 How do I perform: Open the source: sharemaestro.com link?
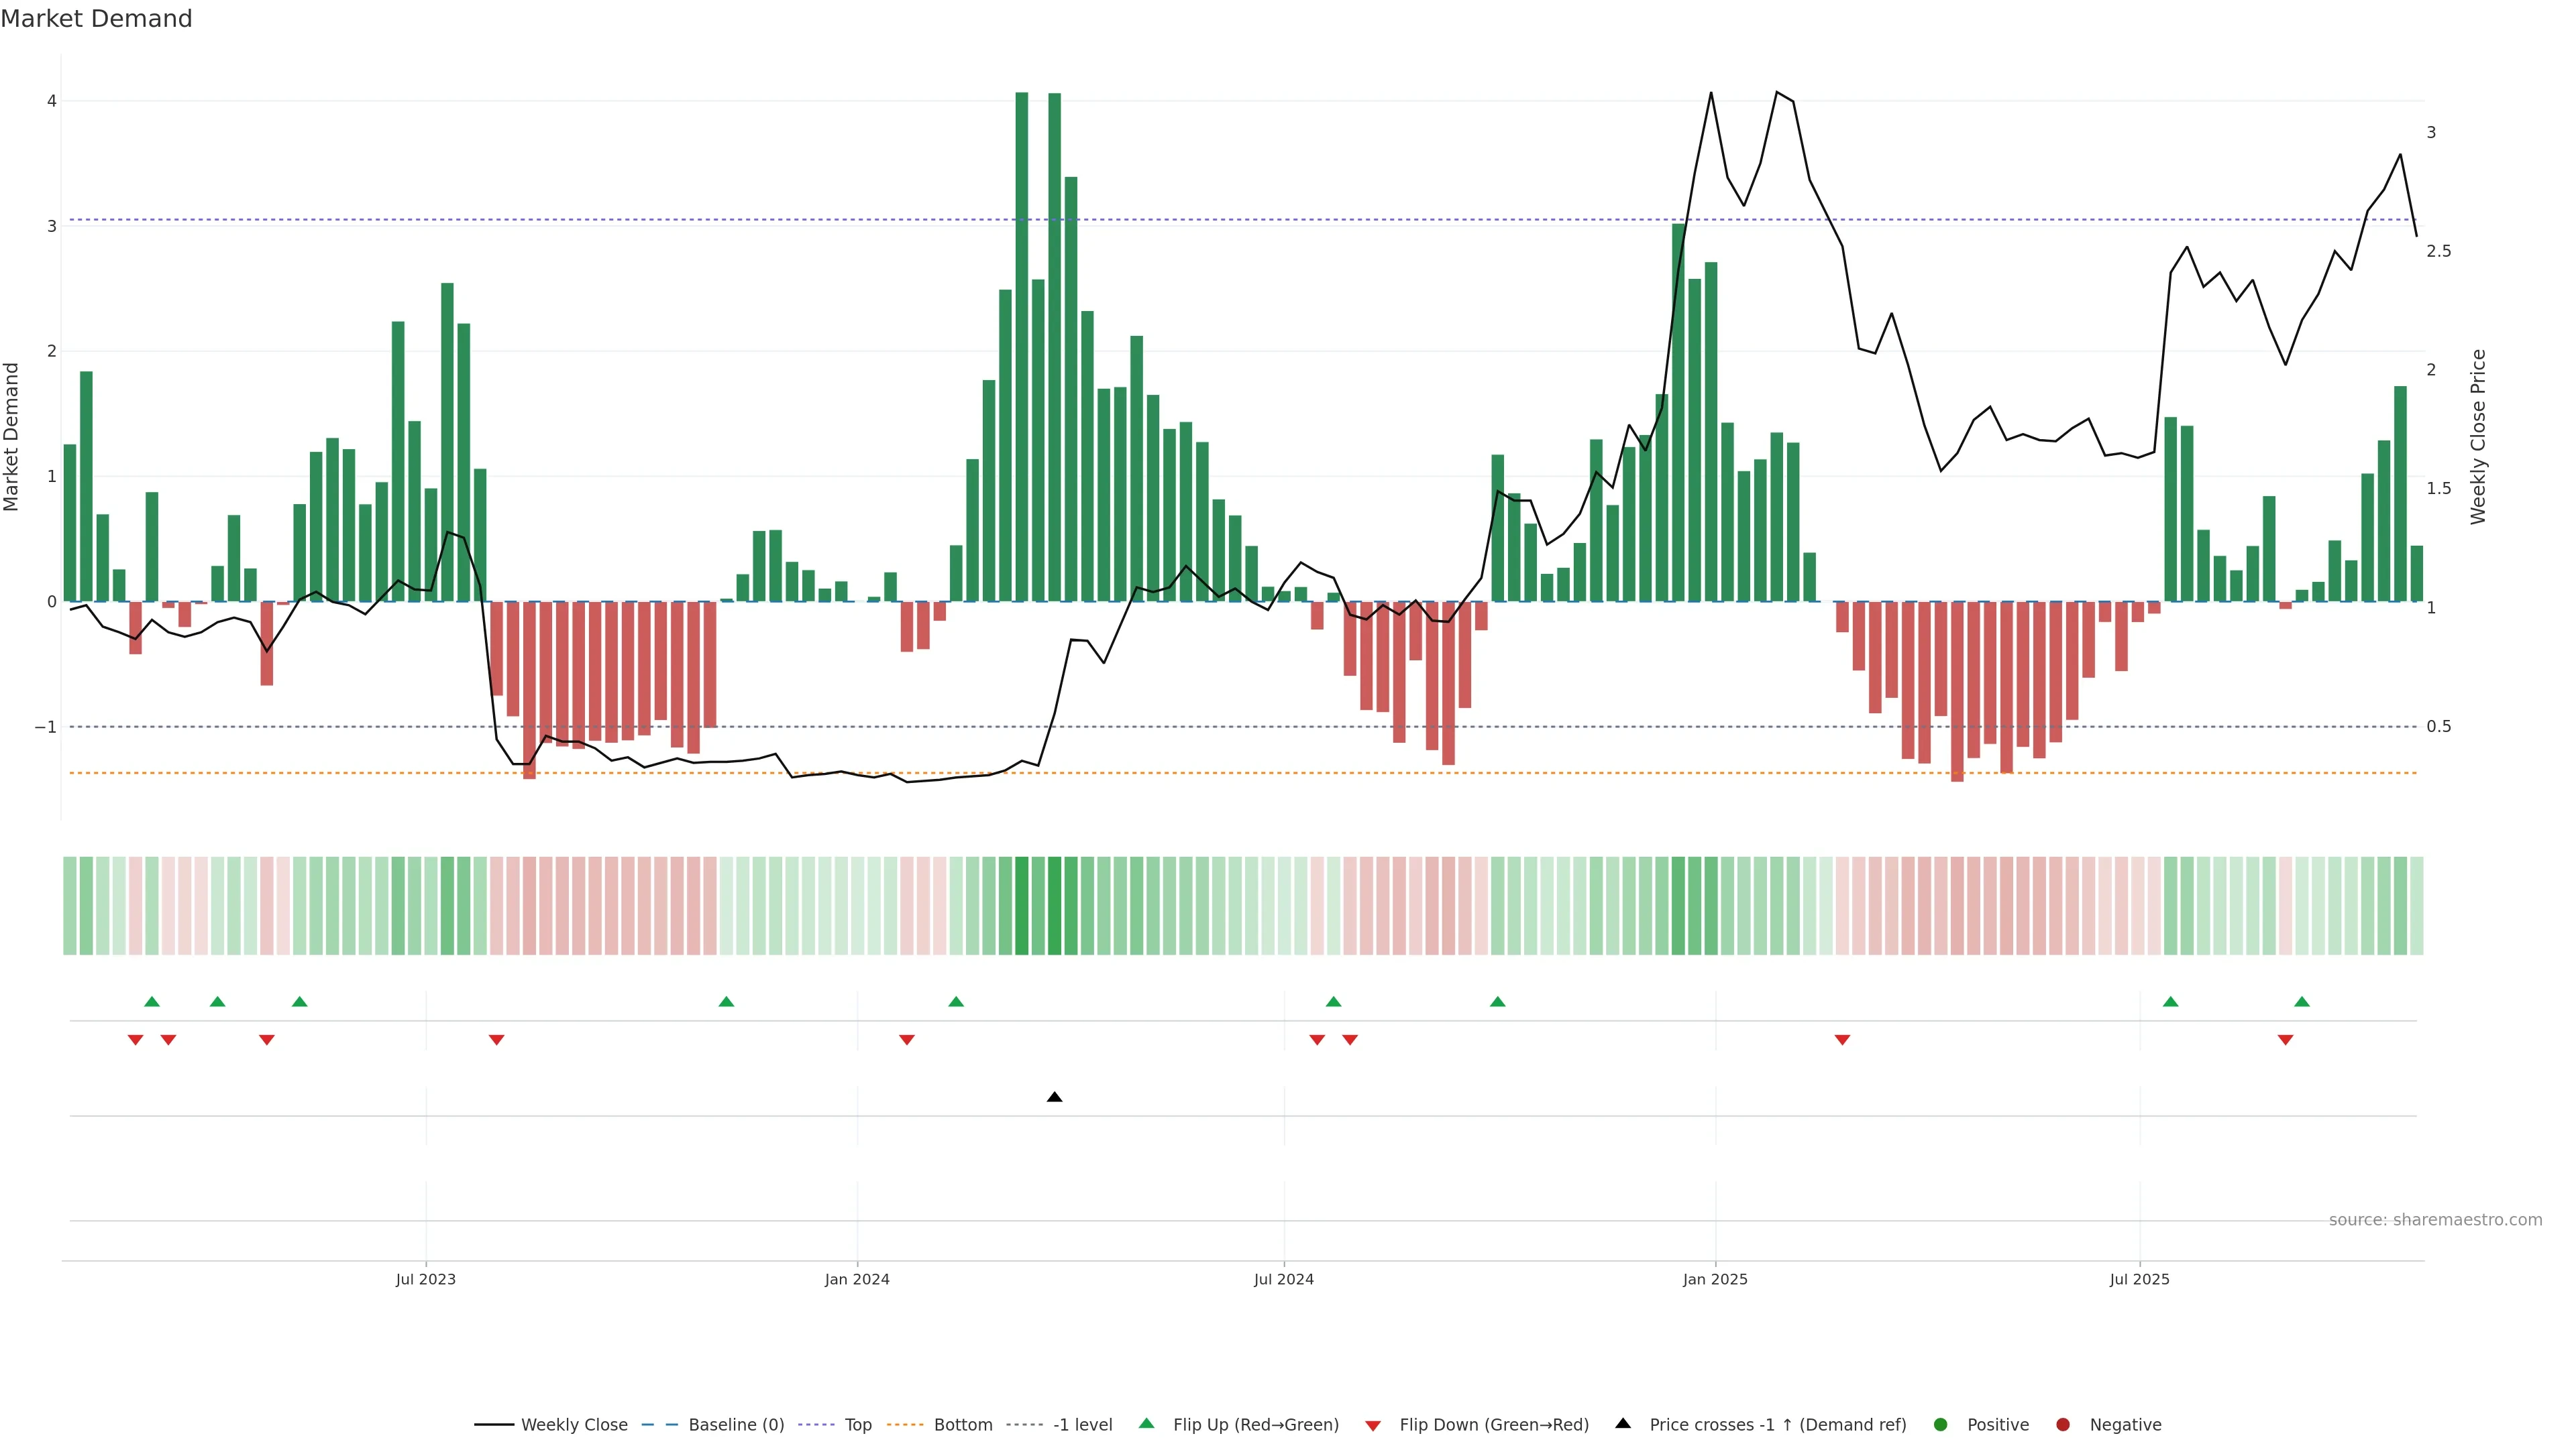2435,1220
